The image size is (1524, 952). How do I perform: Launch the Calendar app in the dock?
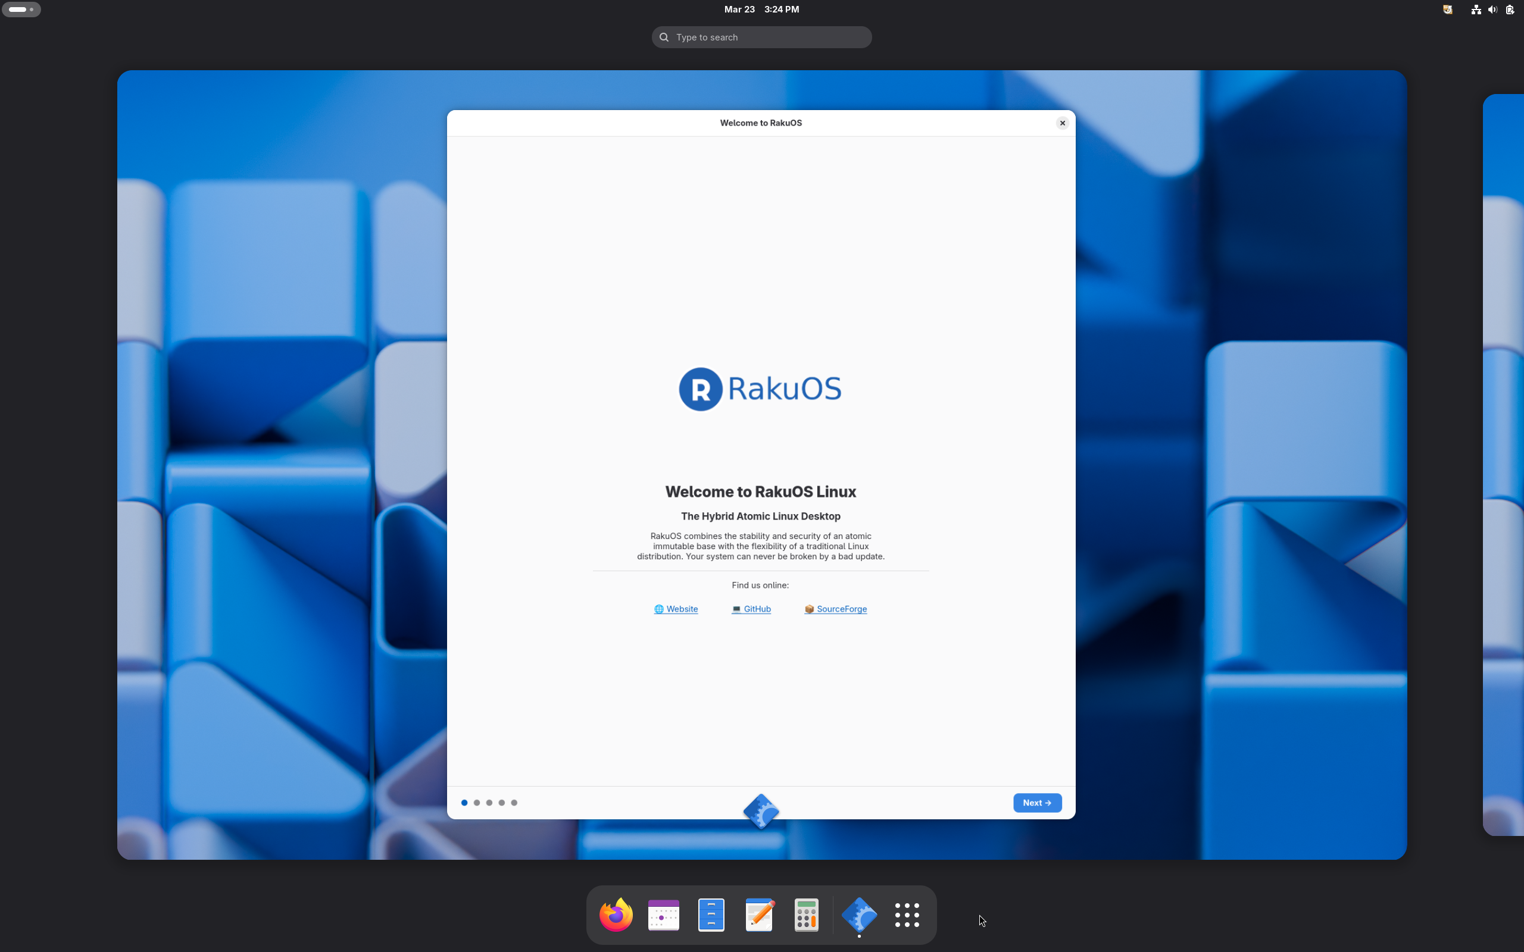click(x=663, y=915)
